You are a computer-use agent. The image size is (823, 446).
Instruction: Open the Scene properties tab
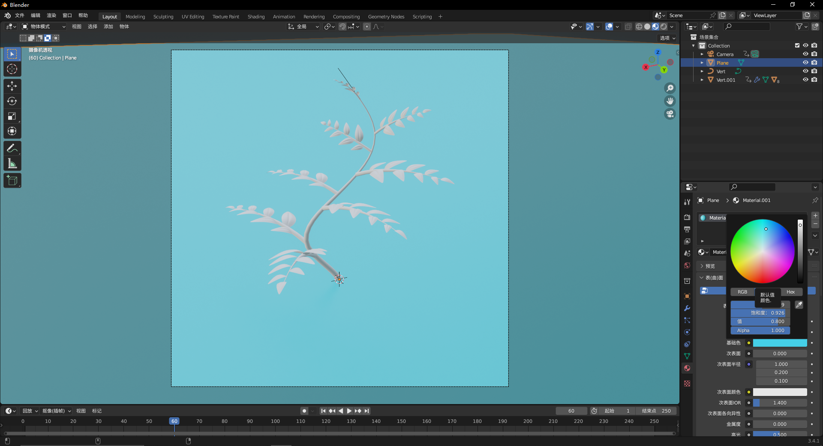pyautogui.click(x=687, y=253)
